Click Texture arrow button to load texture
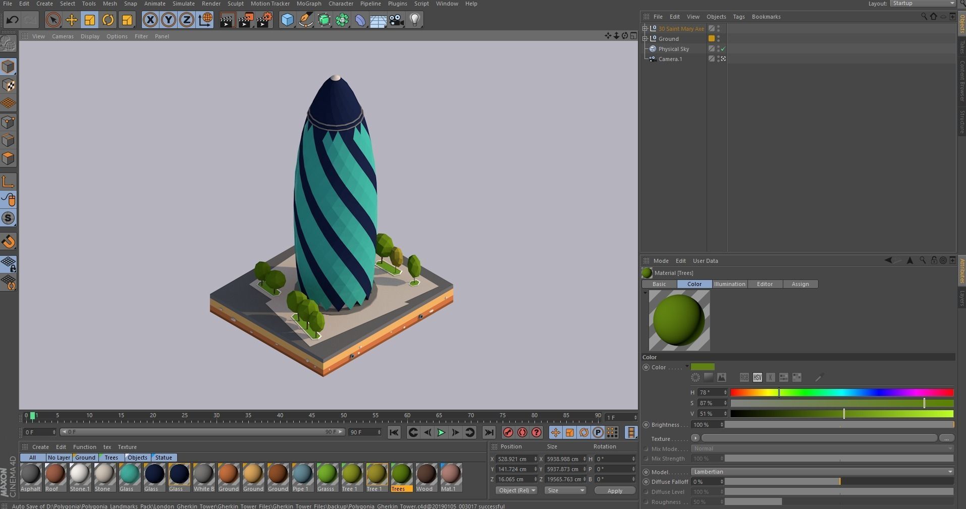The width and height of the screenshot is (966, 509). (x=695, y=438)
